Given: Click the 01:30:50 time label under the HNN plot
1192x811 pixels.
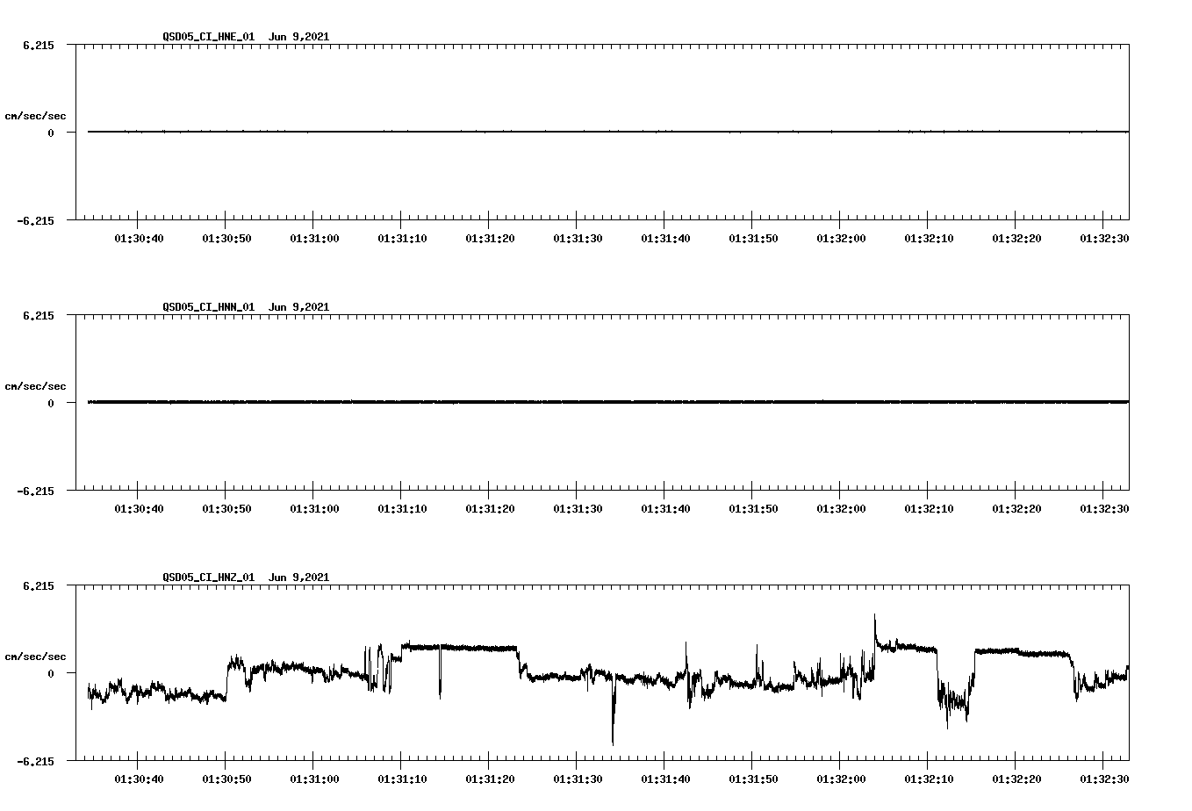Looking at the screenshot, I should click(226, 509).
